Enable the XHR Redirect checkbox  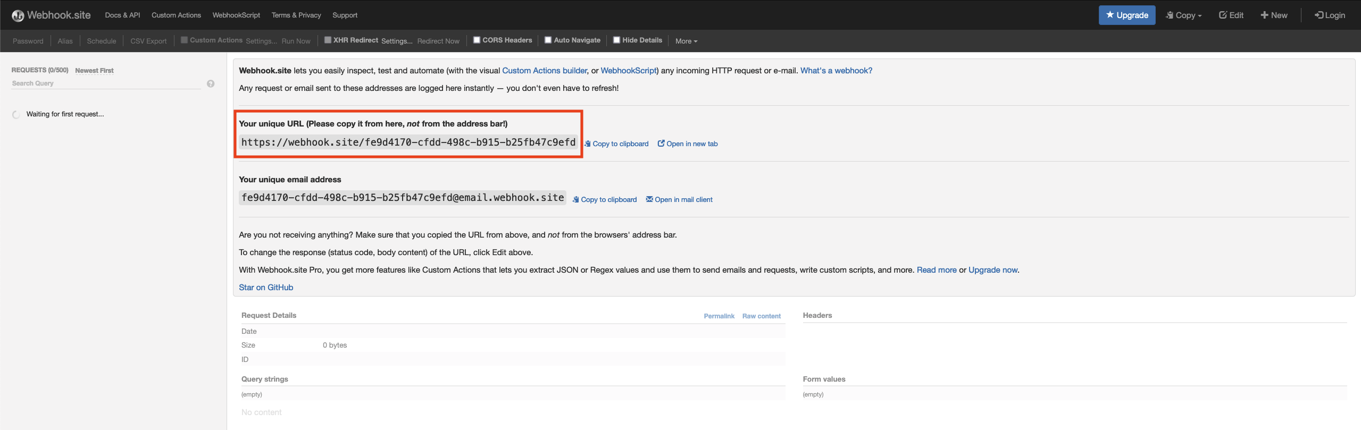(328, 40)
